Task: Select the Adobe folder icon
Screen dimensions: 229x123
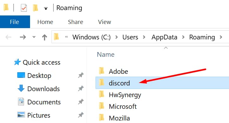Action: click(102, 71)
